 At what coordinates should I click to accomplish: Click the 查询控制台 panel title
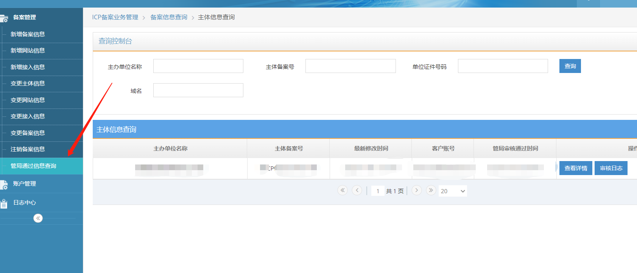(x=115, y=41)
